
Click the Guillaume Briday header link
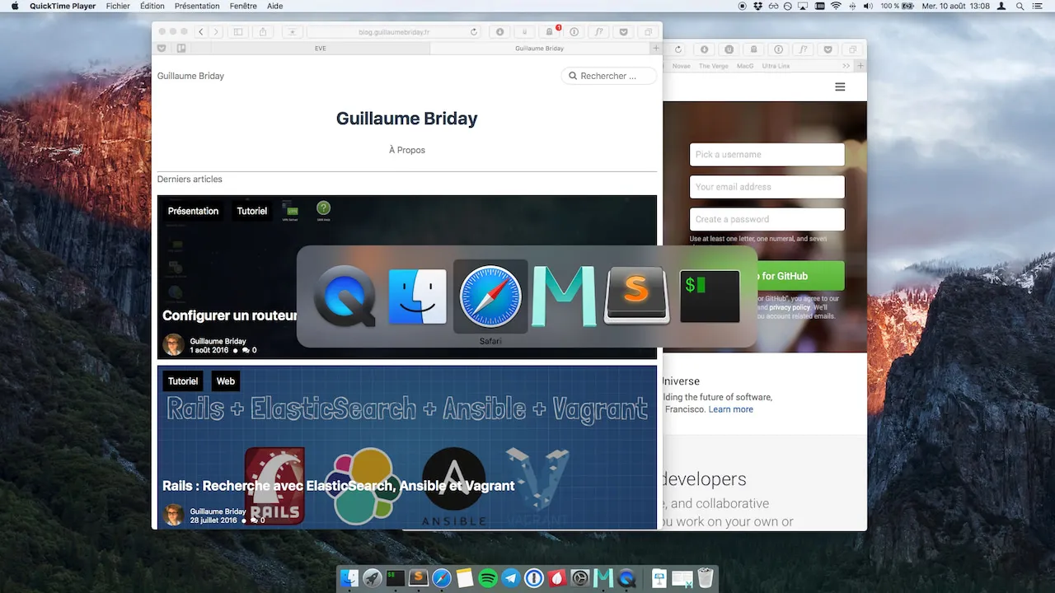tap(190, 76)
